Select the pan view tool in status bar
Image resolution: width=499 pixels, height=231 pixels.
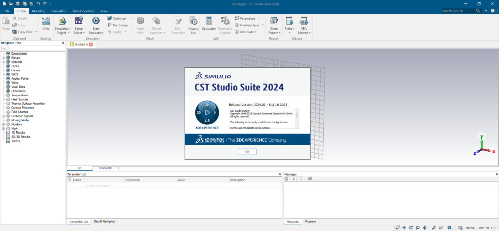(x=404, y=228)
